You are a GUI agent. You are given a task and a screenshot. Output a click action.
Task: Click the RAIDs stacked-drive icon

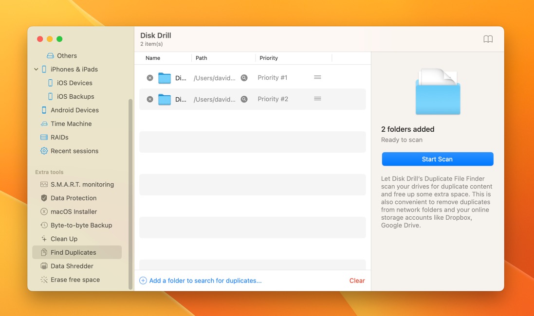[44, 138]
